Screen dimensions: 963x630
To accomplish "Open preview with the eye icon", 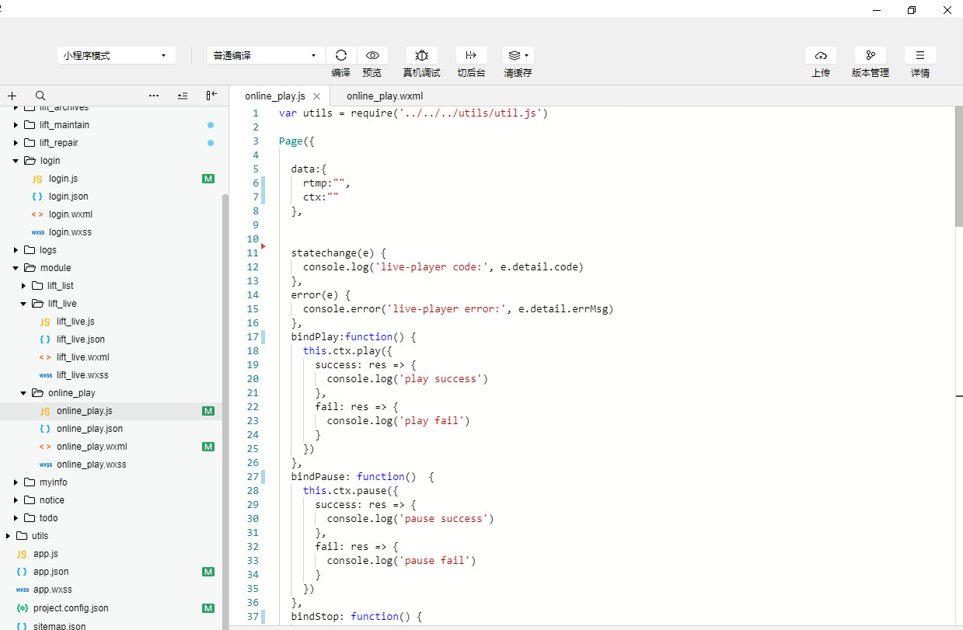I will coord(372,55).
